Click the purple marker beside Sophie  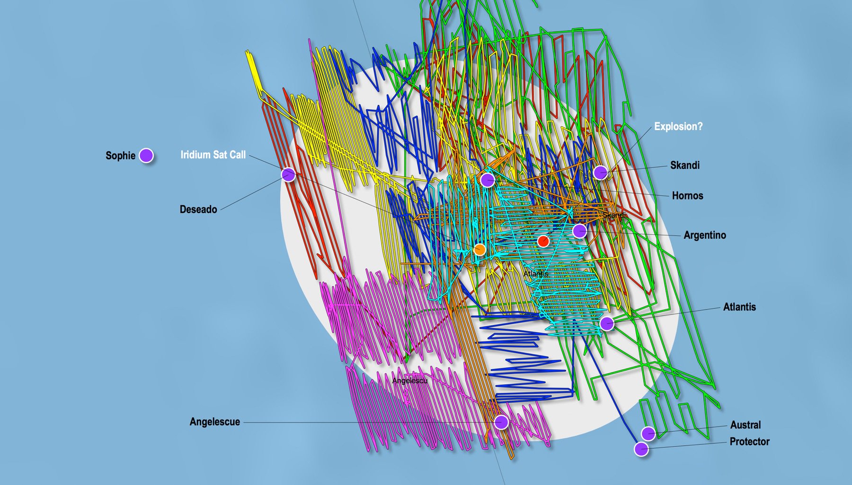(146, 155)
